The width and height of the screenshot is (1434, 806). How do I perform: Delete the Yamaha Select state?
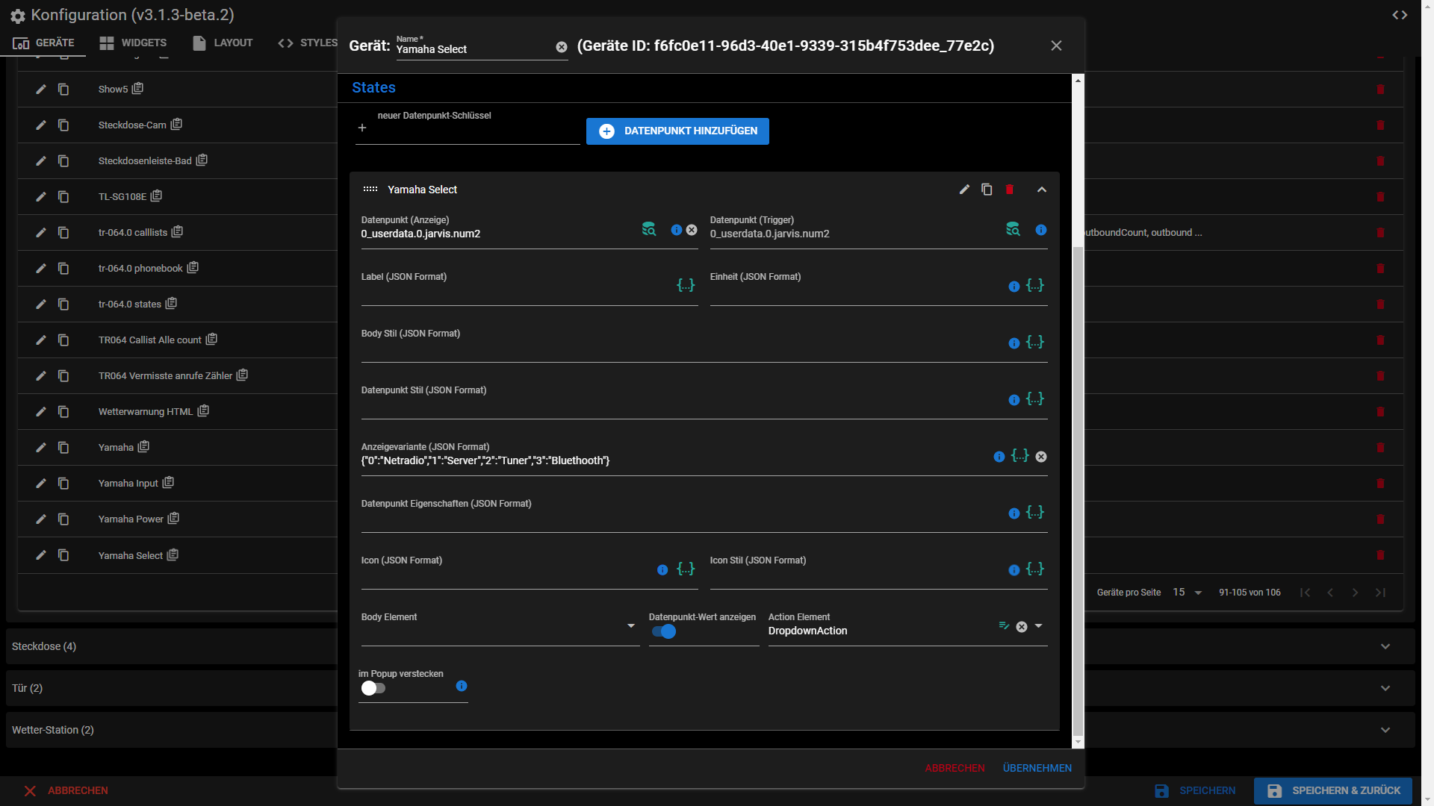click(x=1010, y=190)
